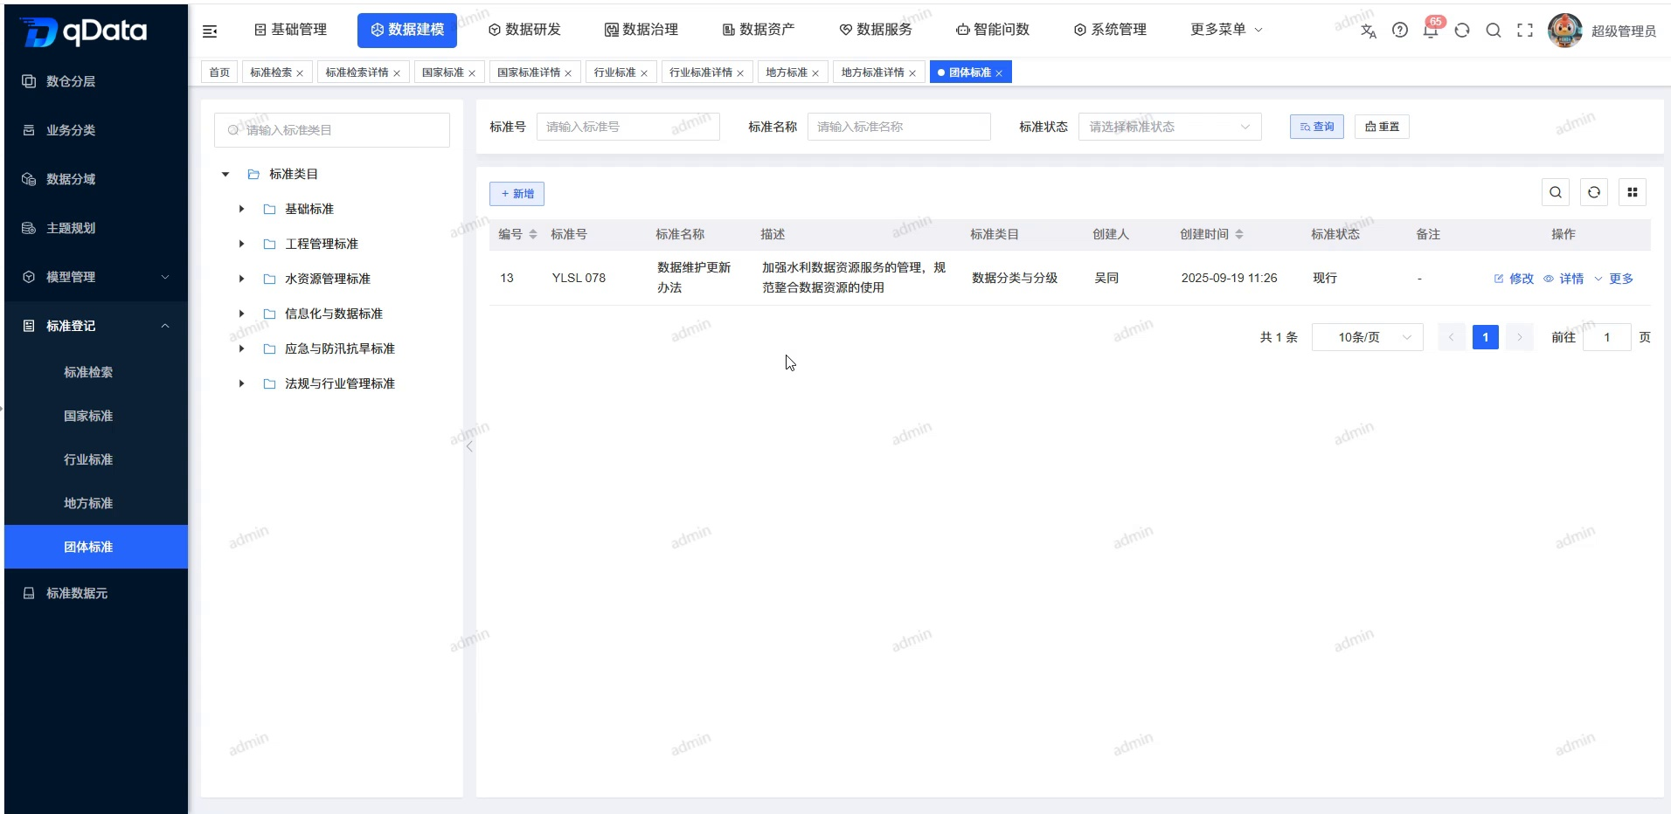Expand the 工程管理标准 tree node
1671x814 pixels.
pos(242,245)
